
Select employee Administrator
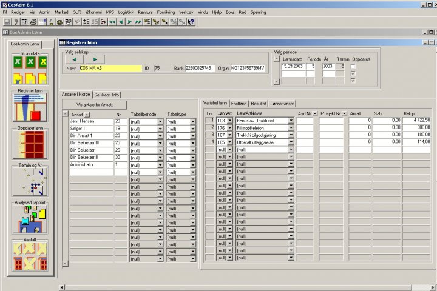(92, 165)
